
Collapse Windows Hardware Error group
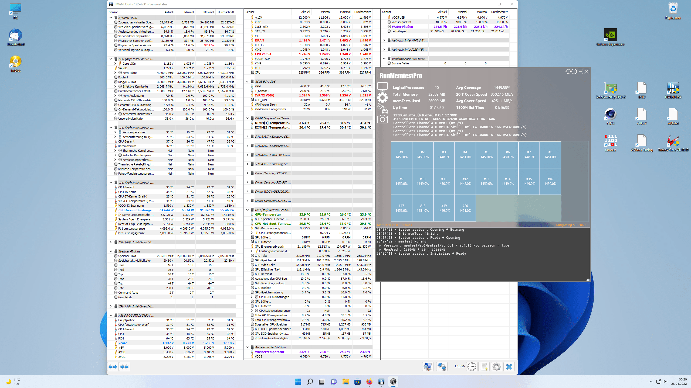tap(384, 59)
